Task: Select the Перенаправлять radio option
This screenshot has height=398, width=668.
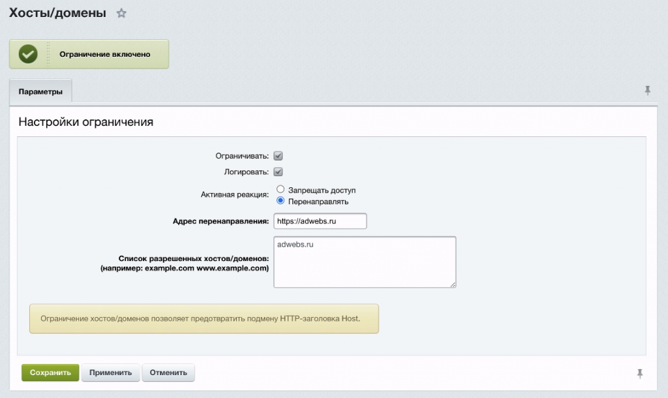Action: click(x=281, y=201)
